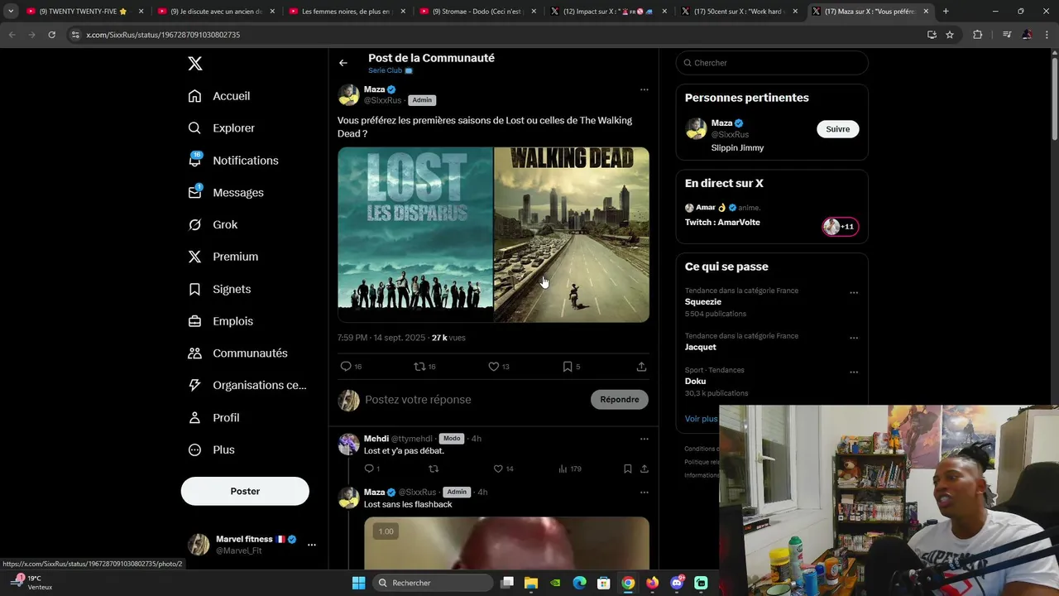
Task: Open more options on Maza's reply
Action: [x=644, y=492]
